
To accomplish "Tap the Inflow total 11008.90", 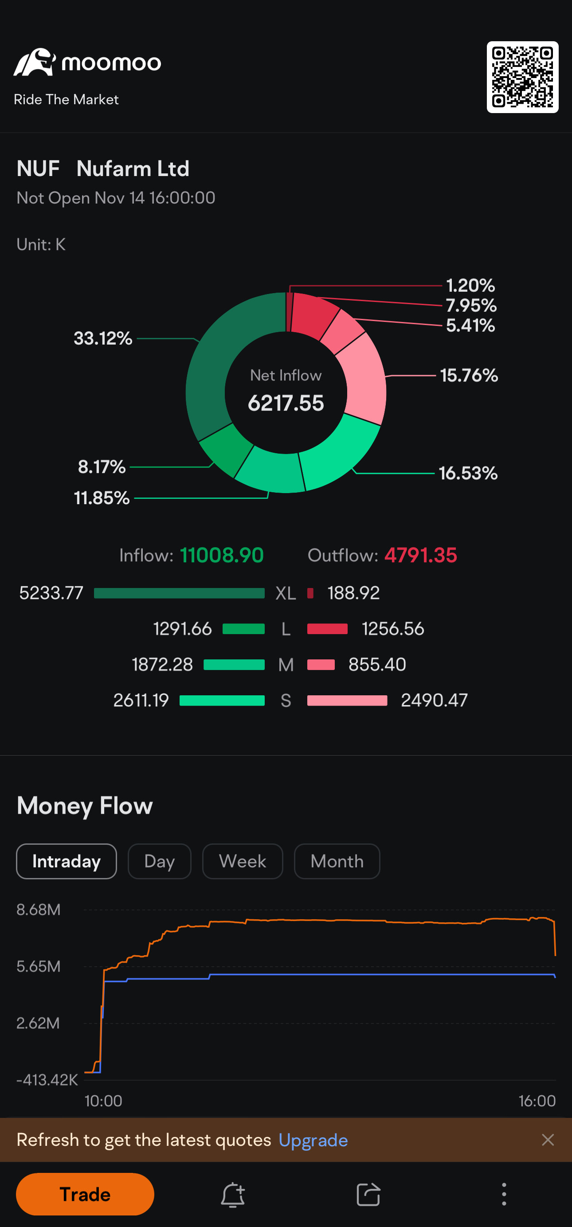I will [221, 555].
